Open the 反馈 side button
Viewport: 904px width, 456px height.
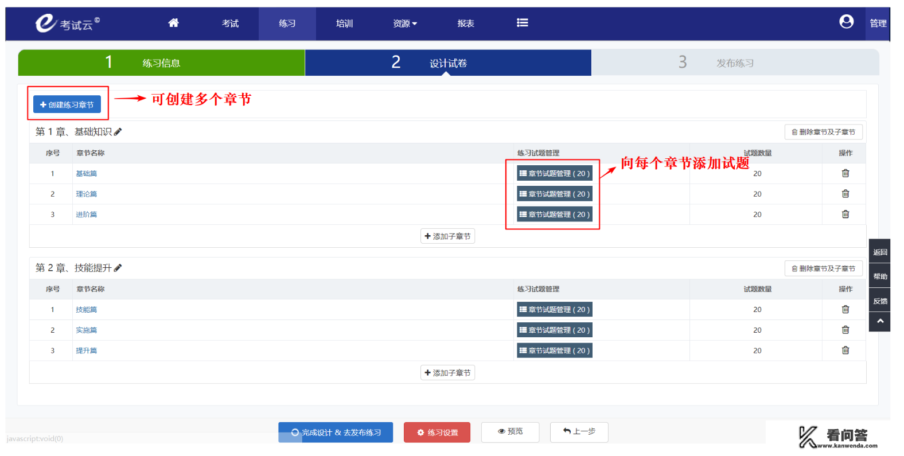click(x=880, y=301)
